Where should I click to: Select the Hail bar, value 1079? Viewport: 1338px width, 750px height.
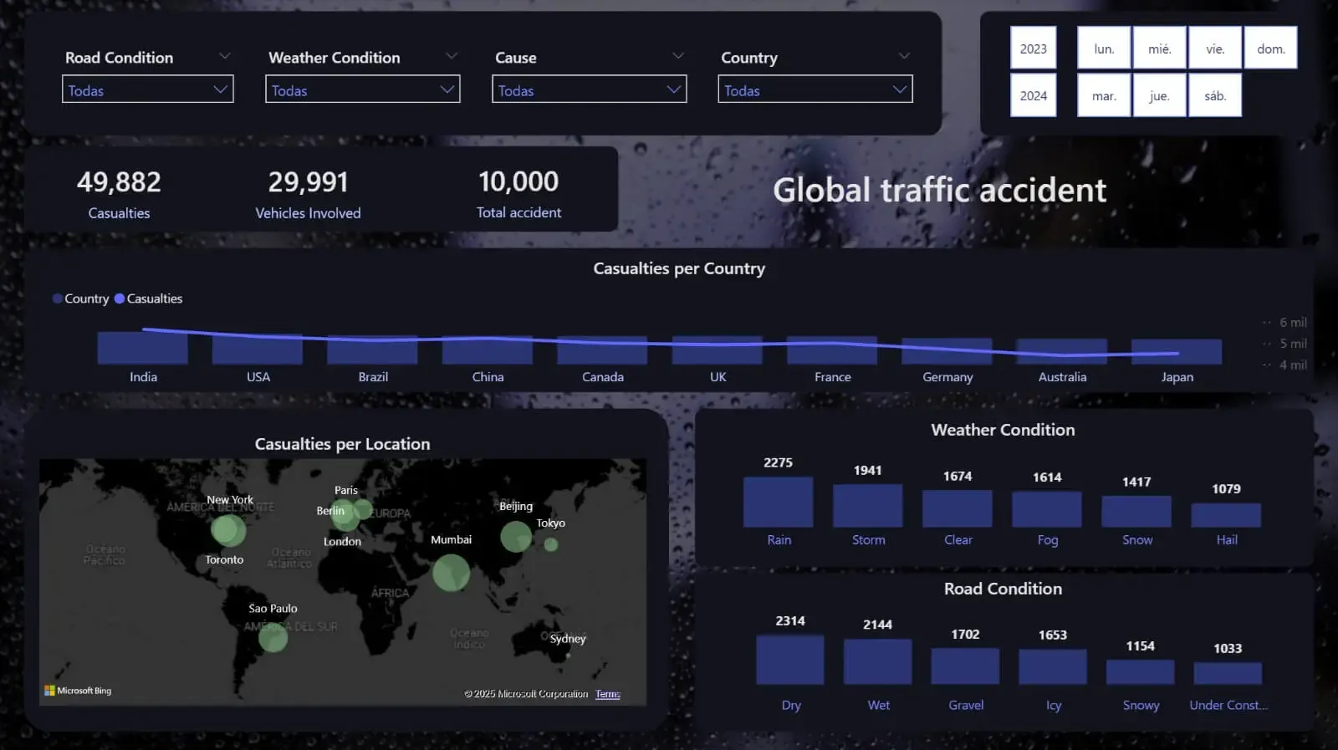point(1225,515)
